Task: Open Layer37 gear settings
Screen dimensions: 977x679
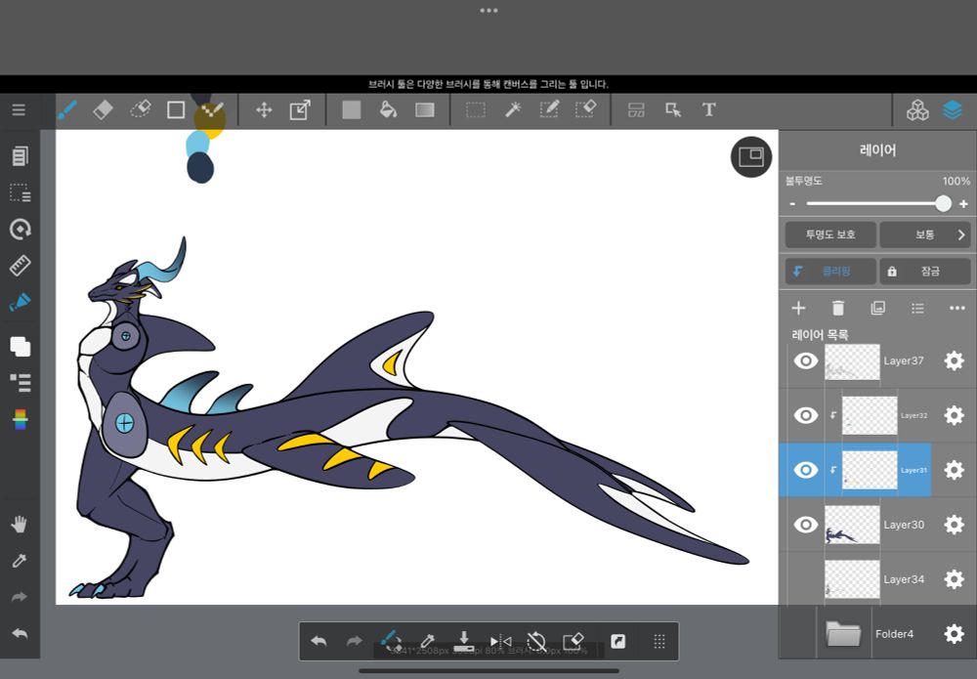Action: click(x=954, y=361)
